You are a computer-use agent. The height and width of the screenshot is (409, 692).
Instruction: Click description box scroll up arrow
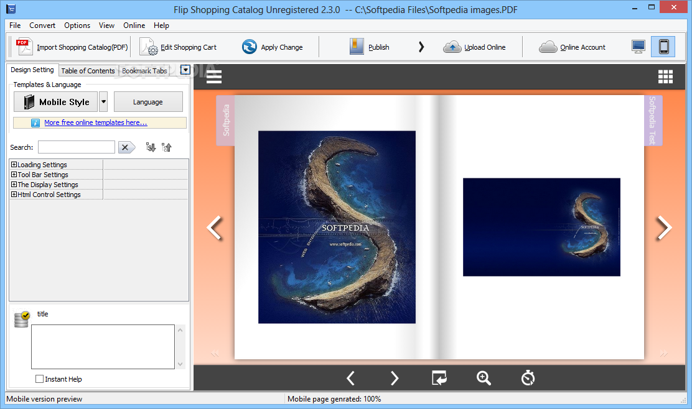tap(180, 329)
